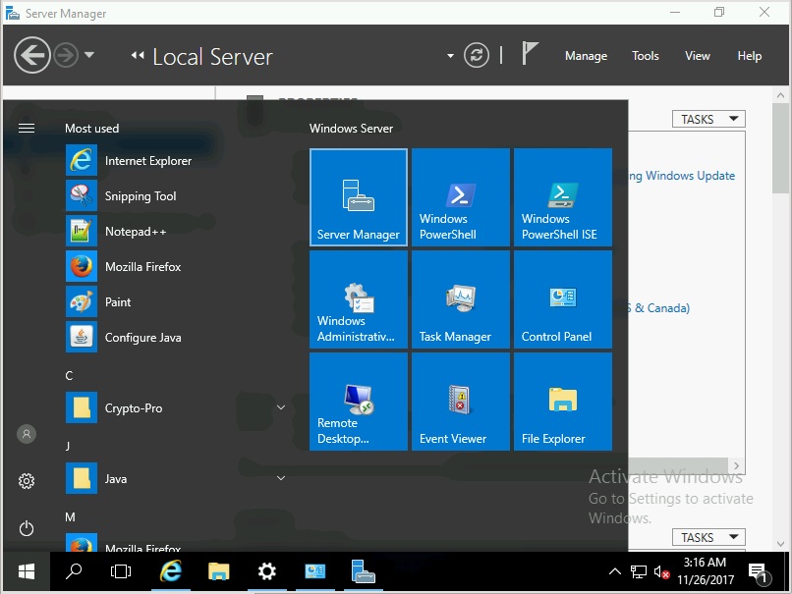The width and height of the screenshot is (792, 594).
Task: Click the Server Manager tile
Action: [x=359, y=197]
